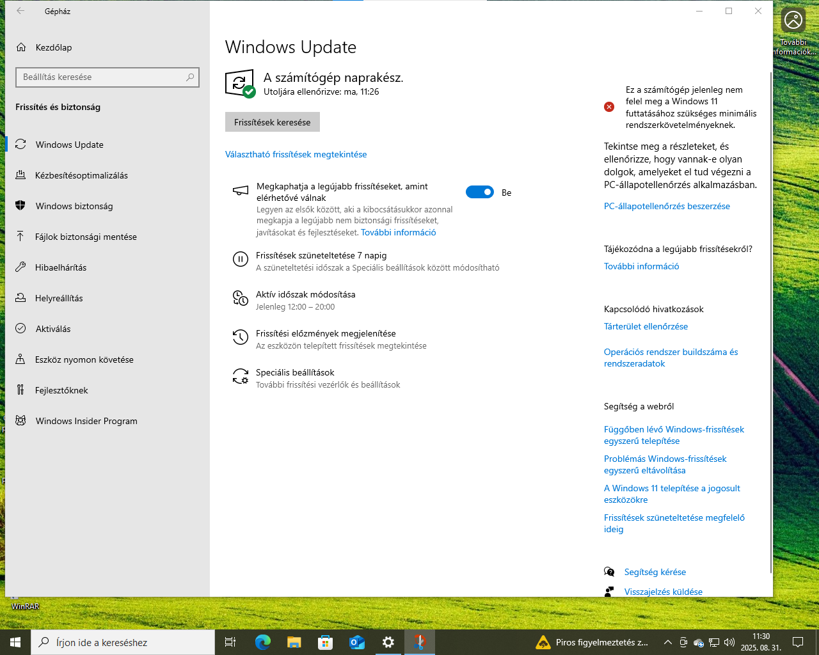Click the Meet Now camera tray icon
This screenshot has height=655, width=819.
tap(683, 642)
